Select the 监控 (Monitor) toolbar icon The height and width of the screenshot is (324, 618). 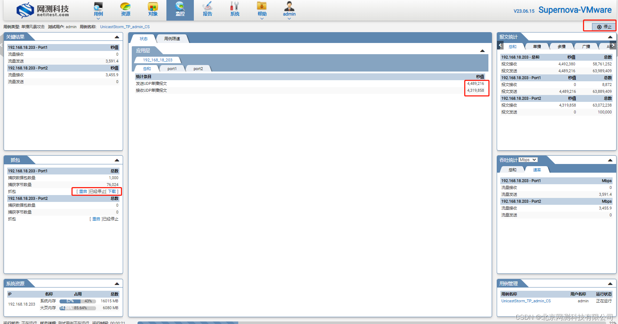coord(180,9)
